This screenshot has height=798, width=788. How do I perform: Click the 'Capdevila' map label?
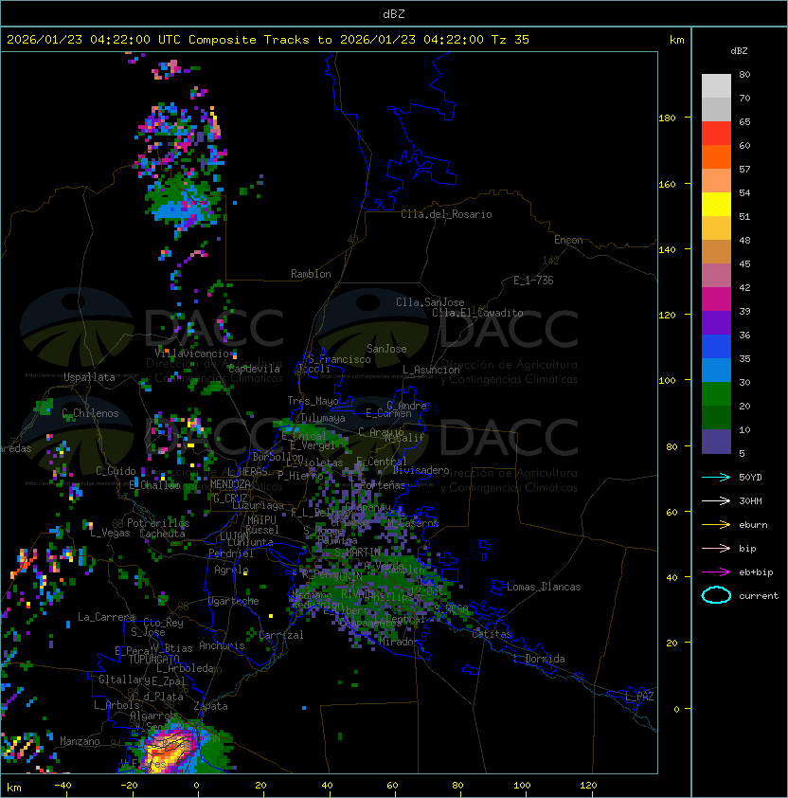254,369
